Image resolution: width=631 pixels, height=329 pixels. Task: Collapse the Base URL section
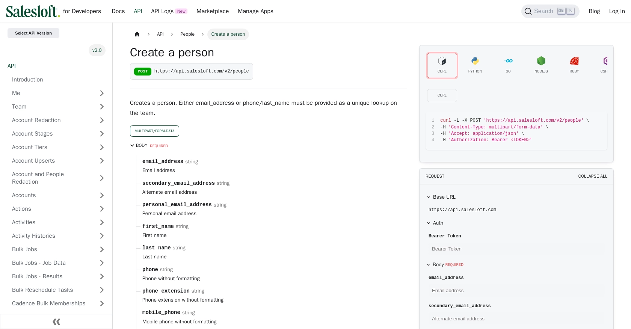(x=429, y=197)
